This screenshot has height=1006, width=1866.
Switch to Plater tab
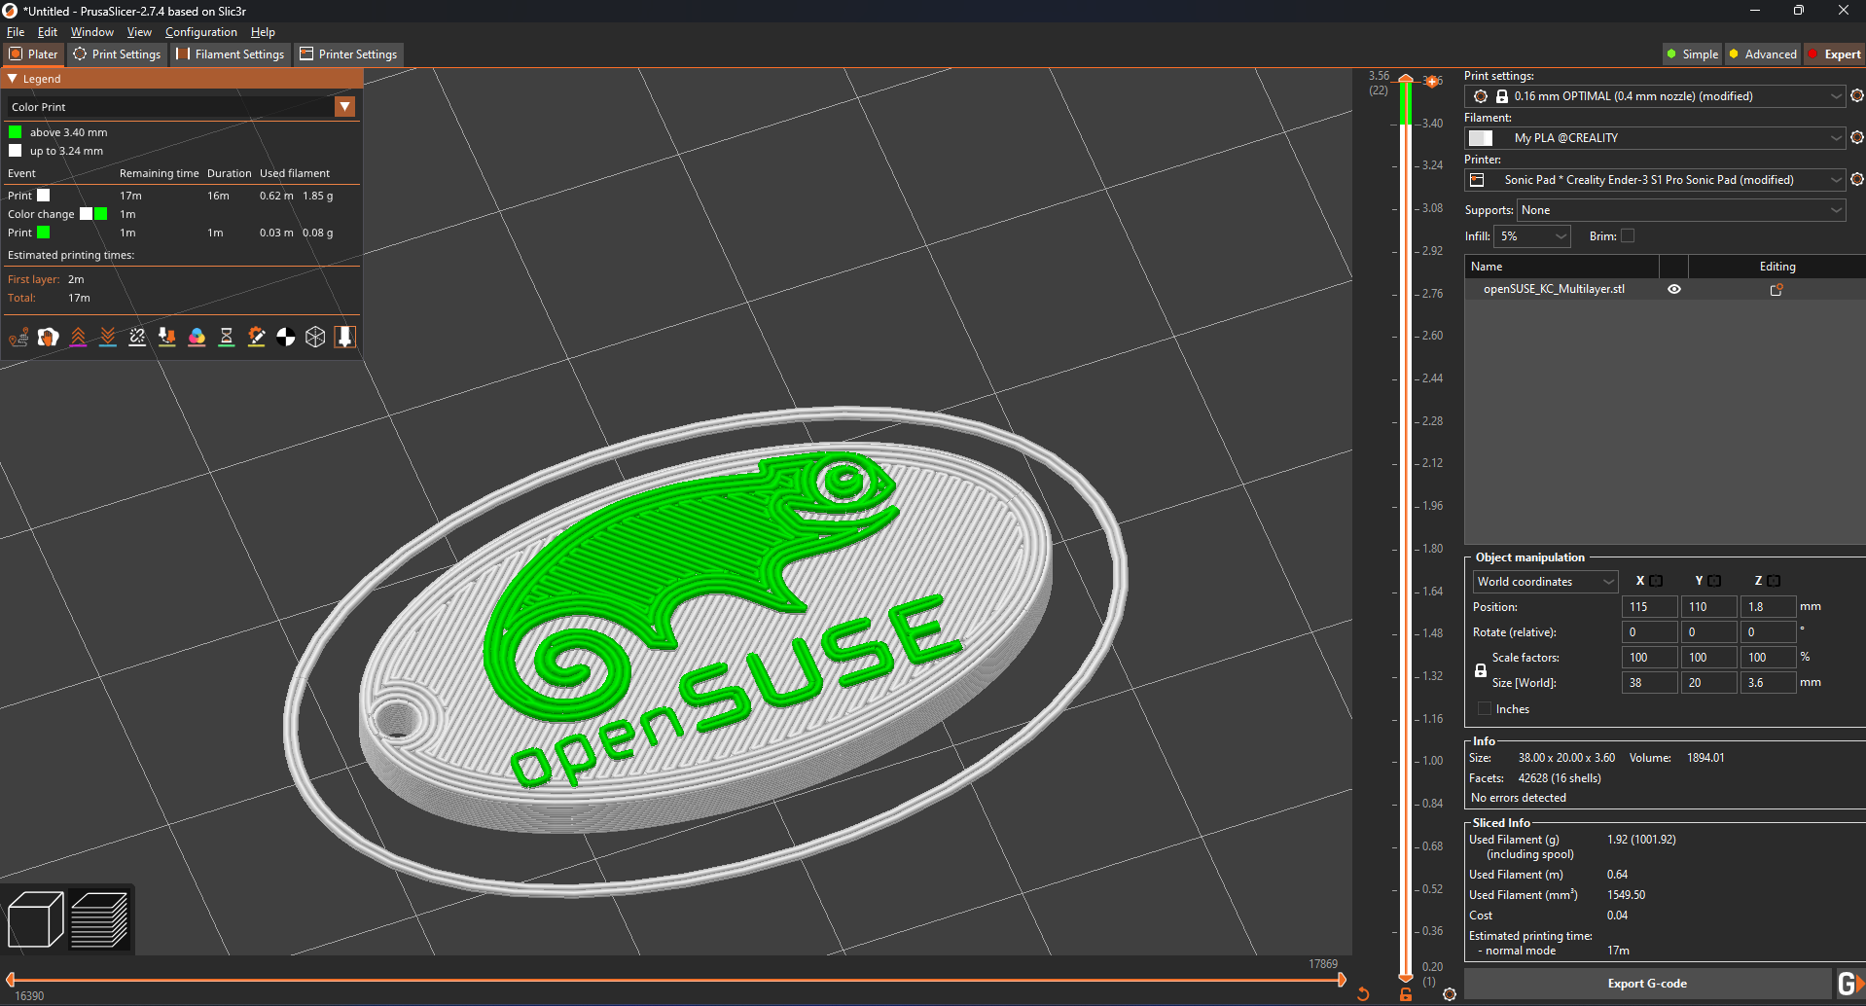(34, 54)
